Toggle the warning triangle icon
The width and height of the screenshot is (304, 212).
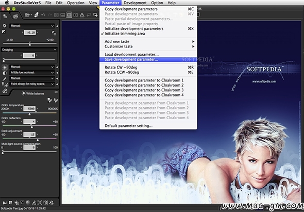(82, 15)
